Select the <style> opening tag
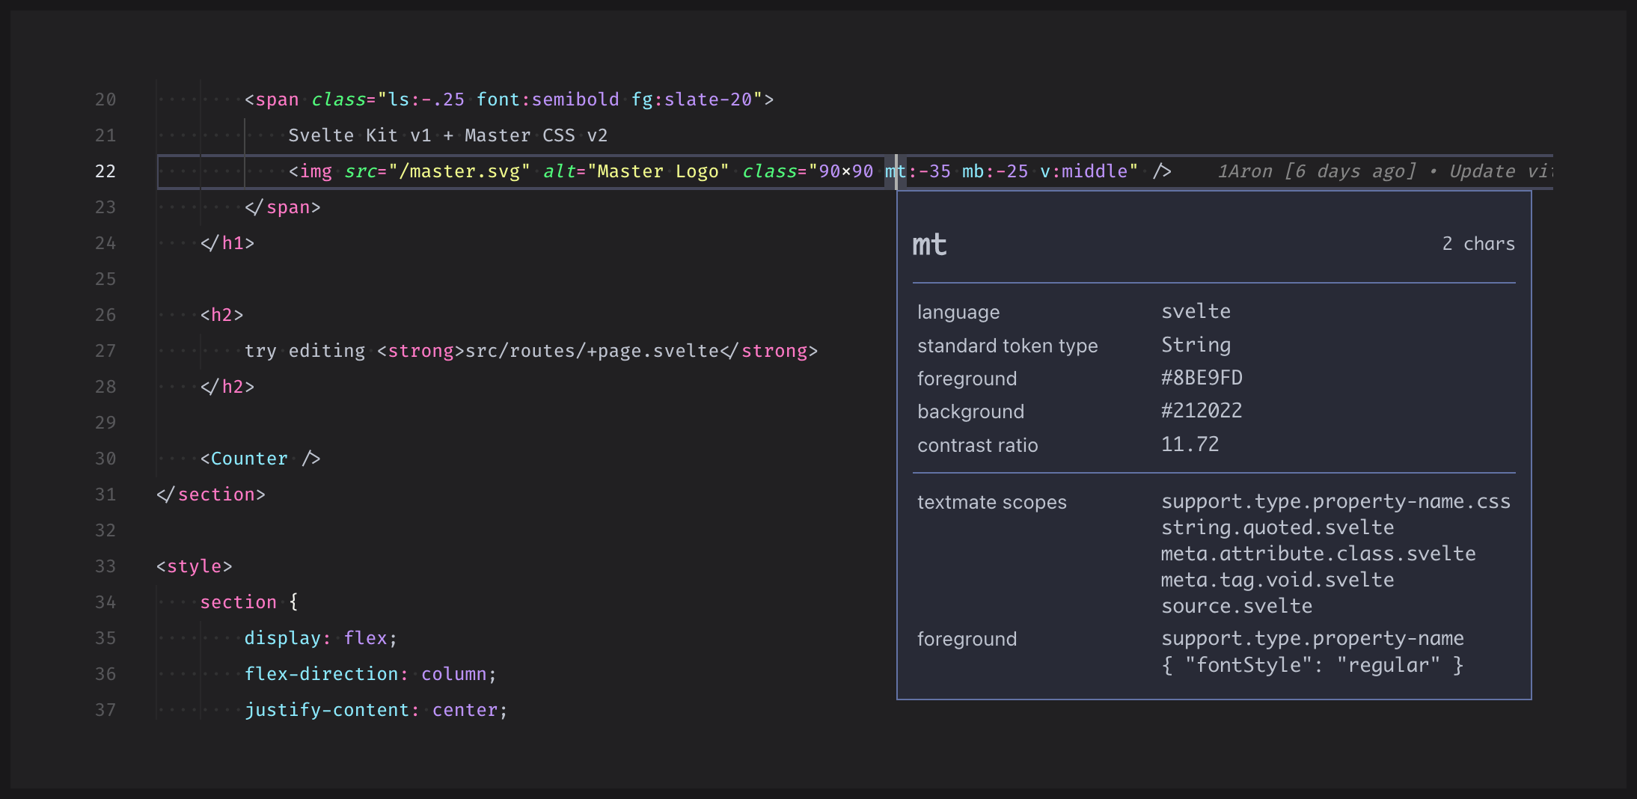Screen dimensions: 1637x799 [x=194, y=566]
